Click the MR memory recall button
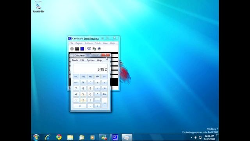 tap(83, 77)
